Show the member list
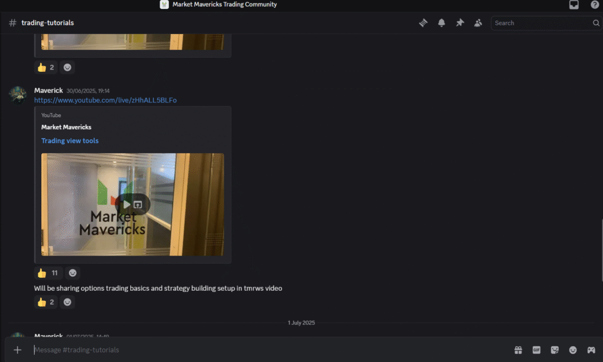 point(478,22)
